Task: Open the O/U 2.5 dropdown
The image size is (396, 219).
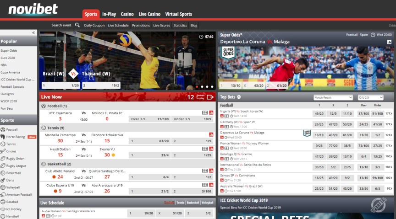Action: [370, 97]
